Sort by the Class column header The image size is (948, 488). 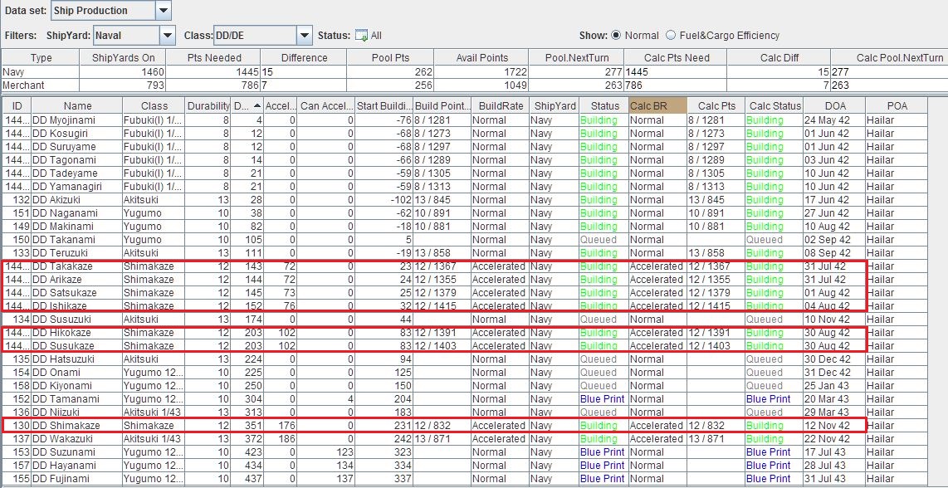click(x=154, y=106)
